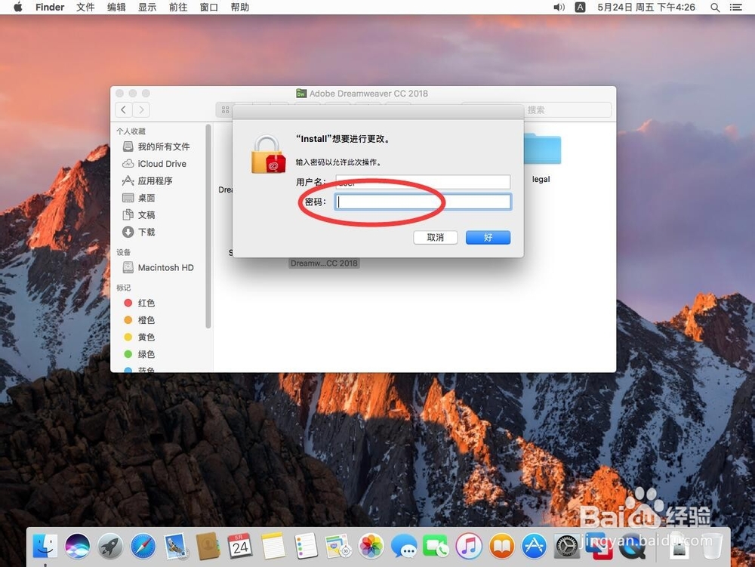Open the 前往 menu
Screen dimensions: 755x567
[177, 8]
